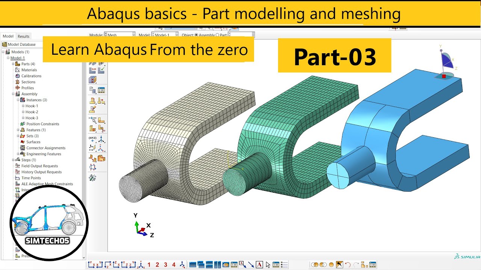
Task: Click the Virtual Topology combine faces icon
Action: (92, 158)
